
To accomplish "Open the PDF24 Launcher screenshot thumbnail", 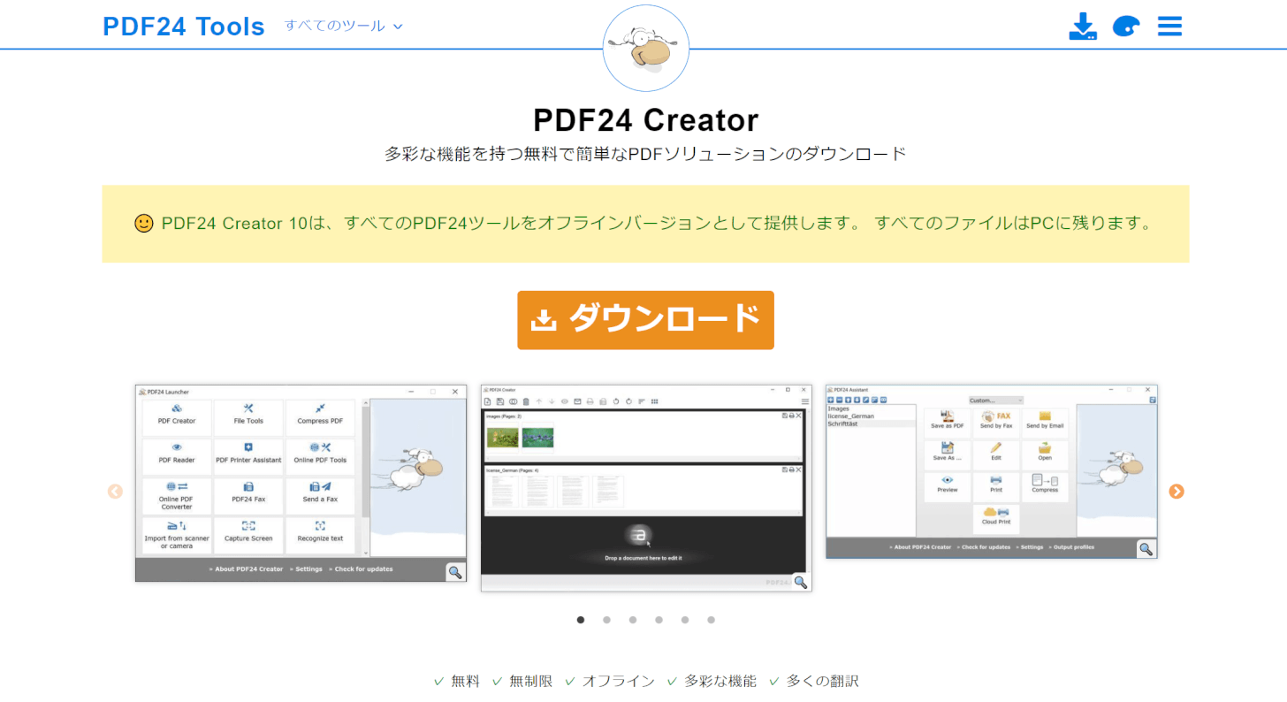I will pyautogui.click(x=301, y=483).
